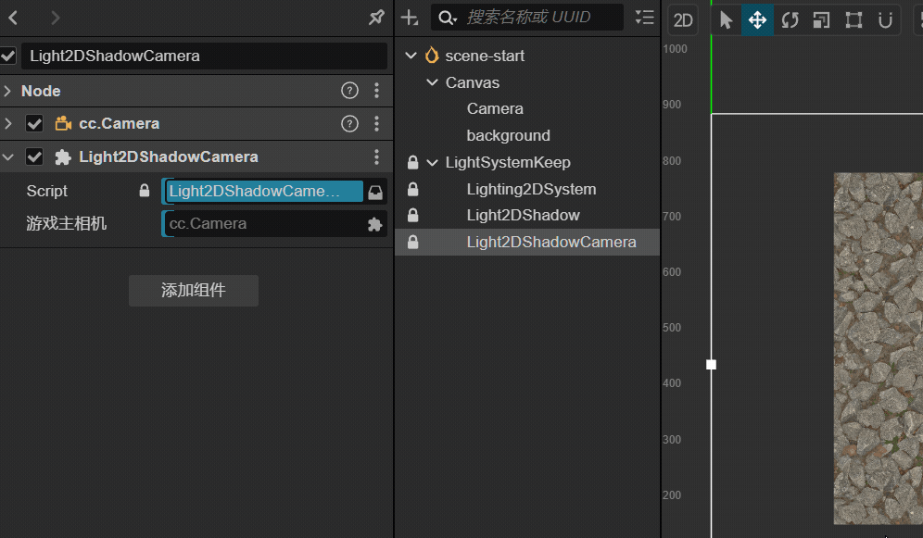The image size is (923, 538).
Task: Disable Light2DShadowCamera component checkbox
Action: coord(34,156)
